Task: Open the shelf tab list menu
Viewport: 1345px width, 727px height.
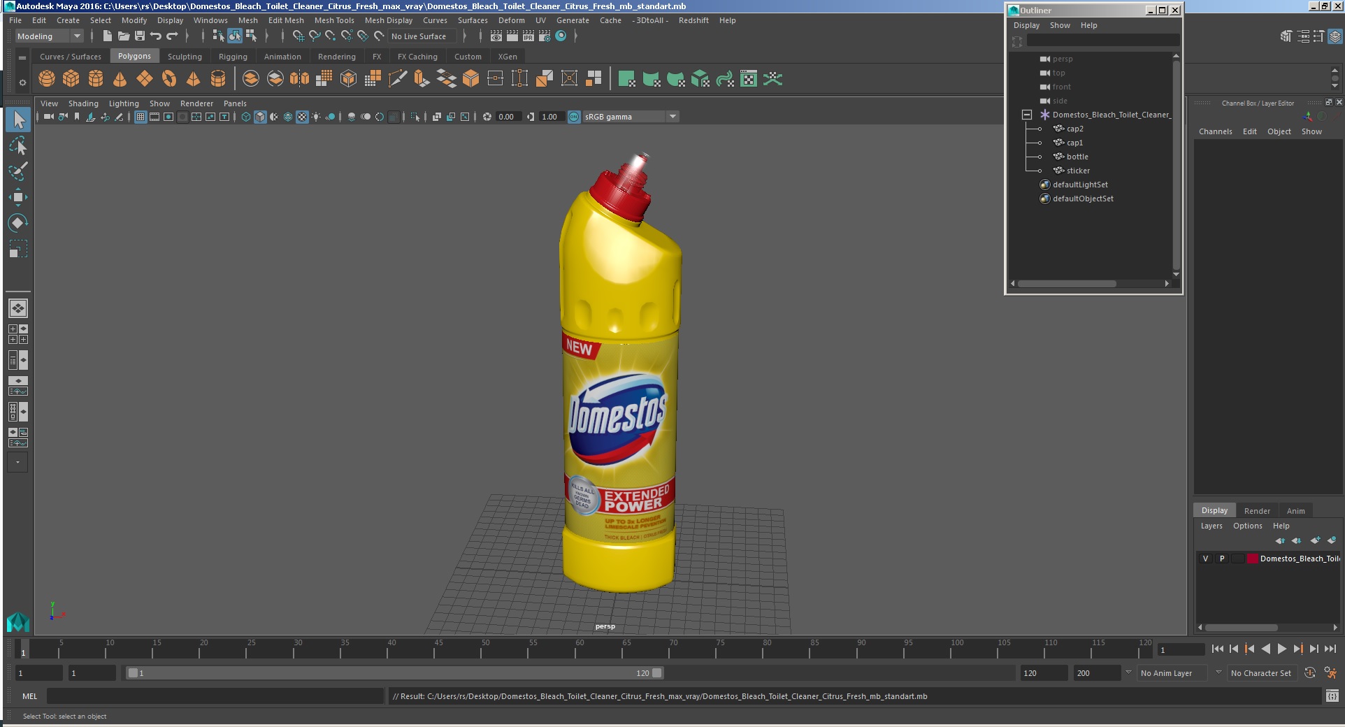Action: [22, 57]
